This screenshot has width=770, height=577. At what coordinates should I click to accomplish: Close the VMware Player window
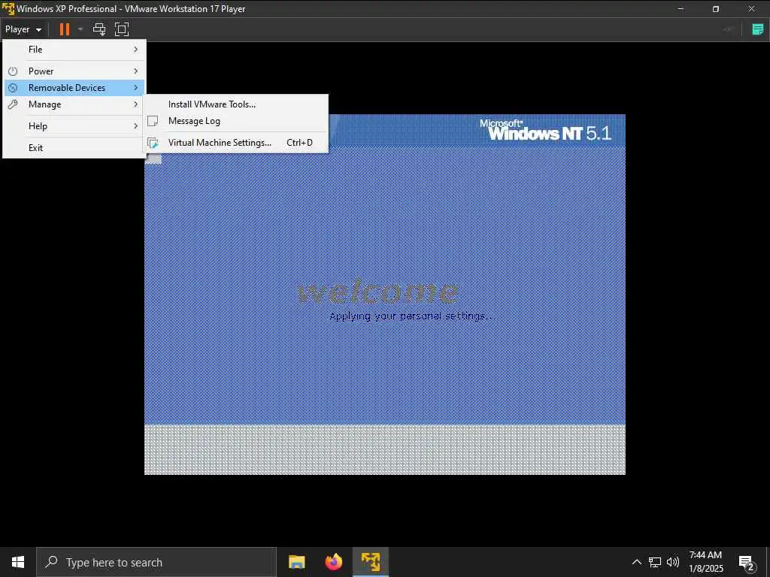coord(751,9)
